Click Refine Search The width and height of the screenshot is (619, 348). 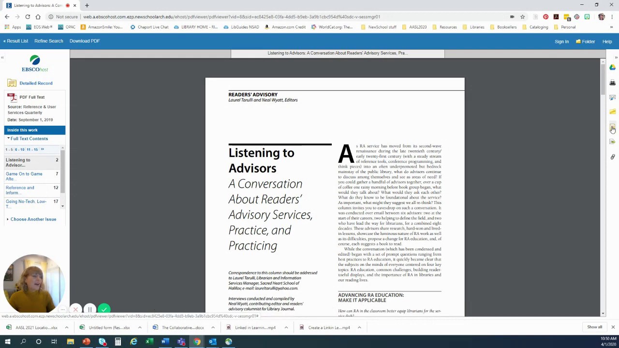click(48, 41)
